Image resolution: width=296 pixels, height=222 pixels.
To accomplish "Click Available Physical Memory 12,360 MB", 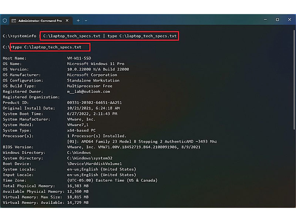I will [78, 191].
